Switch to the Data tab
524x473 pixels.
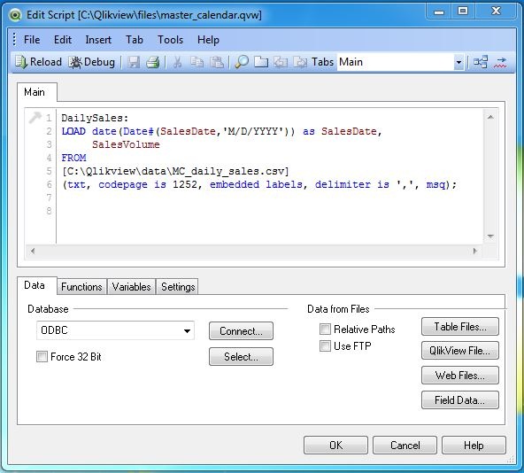coord(37,285)
